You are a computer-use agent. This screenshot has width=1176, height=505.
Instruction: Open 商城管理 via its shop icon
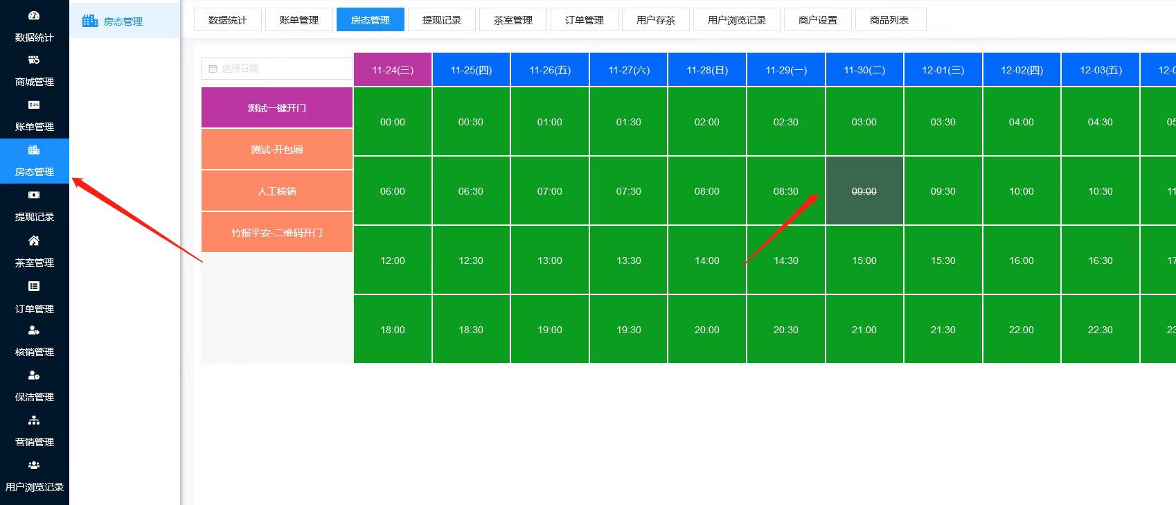[x=34, y=60]
